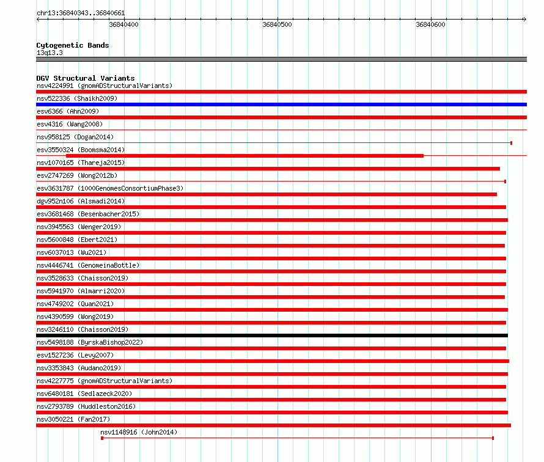Viewport: 544px width, 462px height.
Task: Click the nsv5498188 (ByrskaBishop2022) label
Action: [90, 342]
